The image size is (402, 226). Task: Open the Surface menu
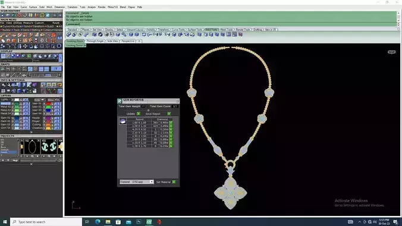coord(33,7)
